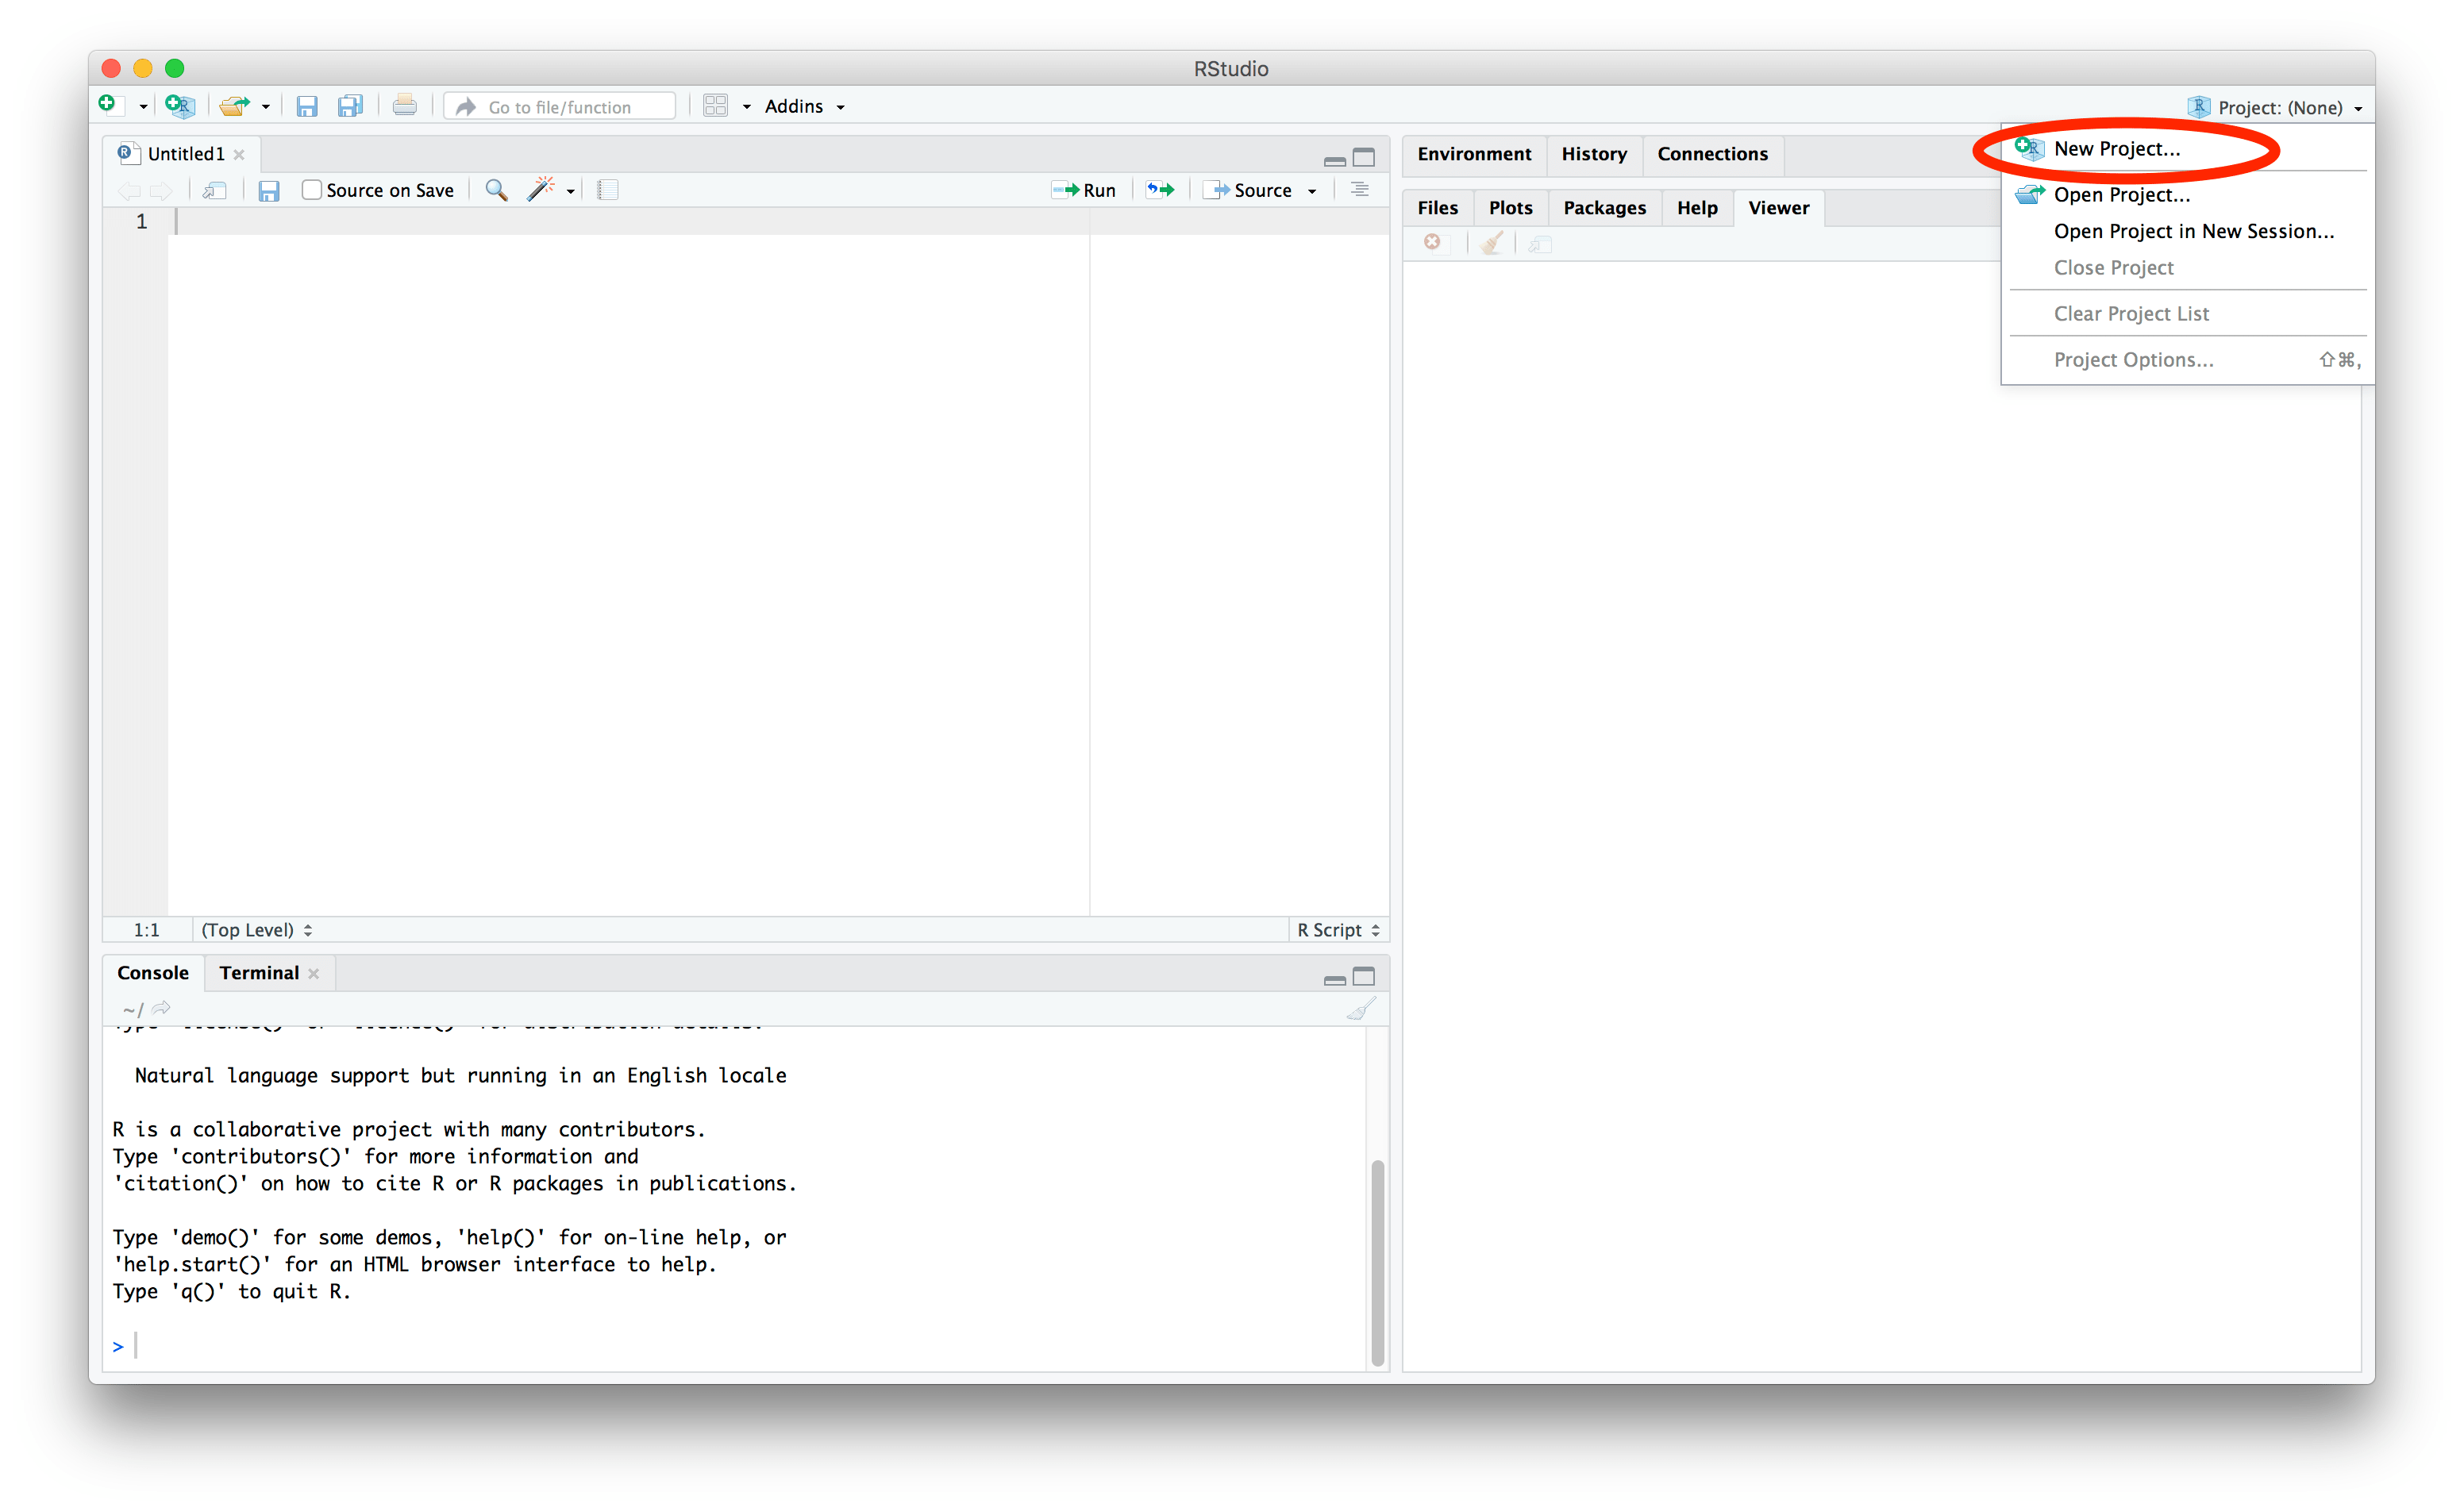Screen dimensions: 2464x1511
Task: Click the show document outline icon
Action: click(x=1359, y=190)
